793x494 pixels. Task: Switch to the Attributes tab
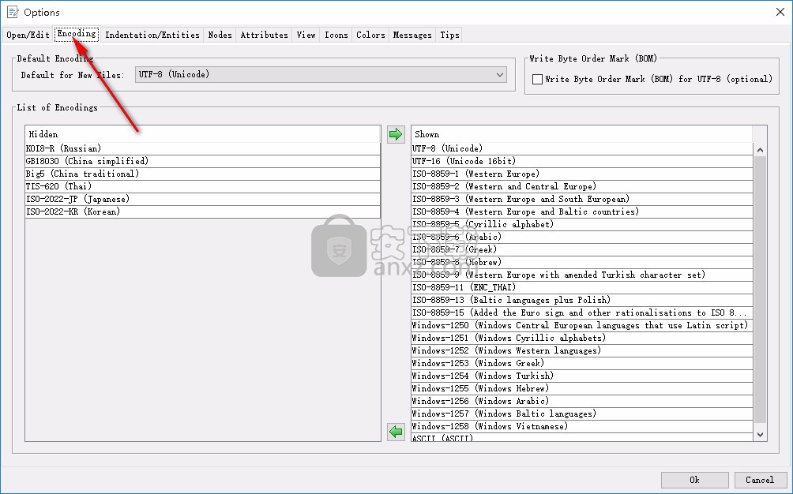(264, 35)
